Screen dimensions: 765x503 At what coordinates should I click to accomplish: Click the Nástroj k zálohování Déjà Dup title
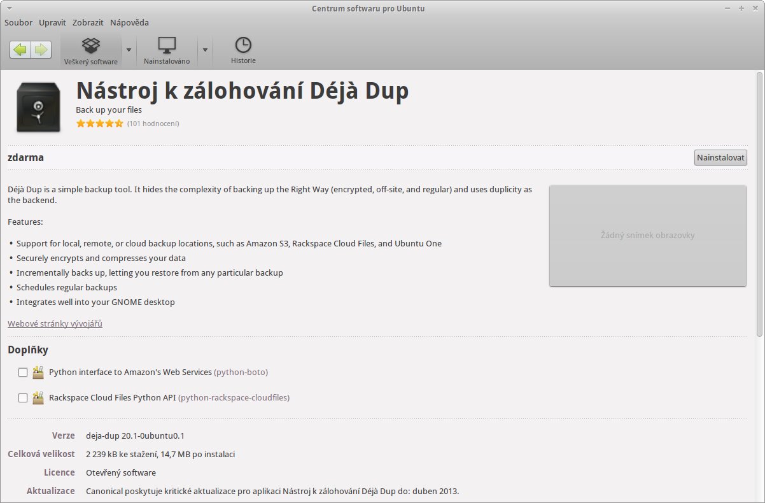coord(242,91)
